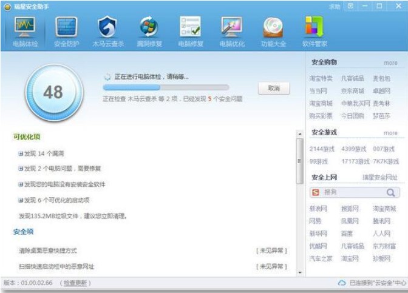Click the 当当网 link
This screenshot has height=293, width=408.
pyautogui.click(x=318, y=91)
